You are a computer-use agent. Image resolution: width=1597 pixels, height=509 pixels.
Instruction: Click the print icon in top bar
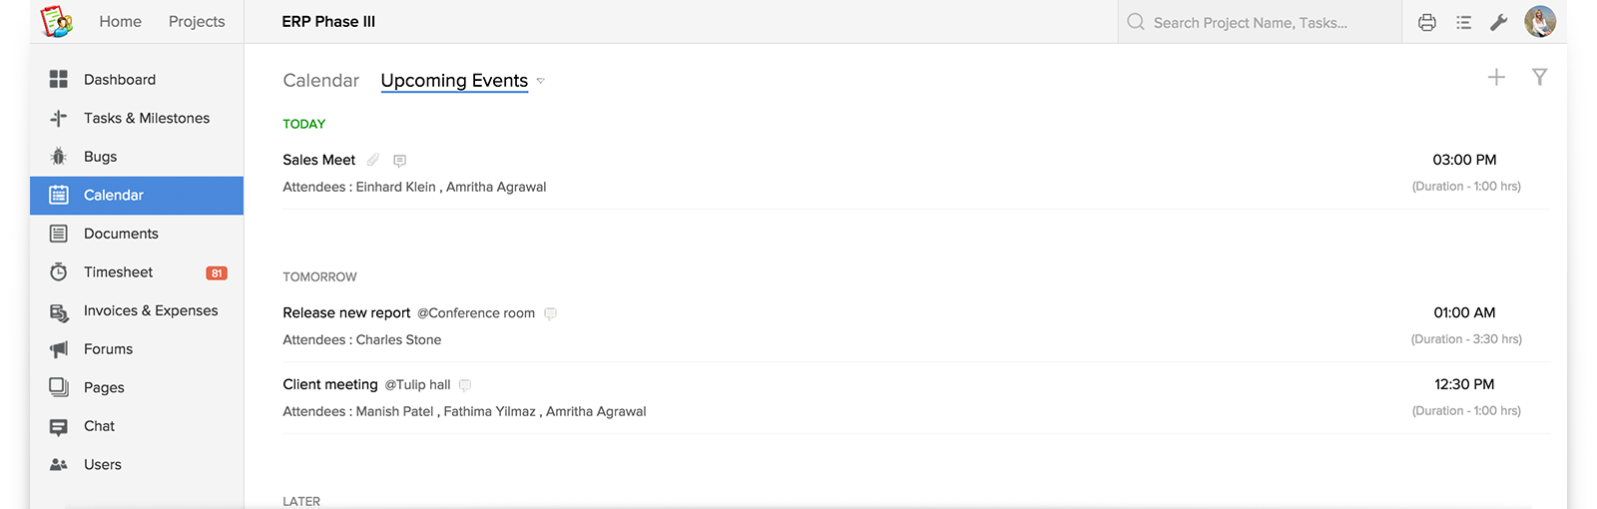click(x=1427, y=22)
